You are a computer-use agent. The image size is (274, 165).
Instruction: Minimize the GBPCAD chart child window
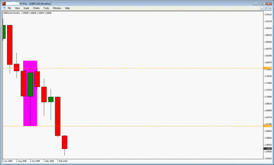[262, 8]
